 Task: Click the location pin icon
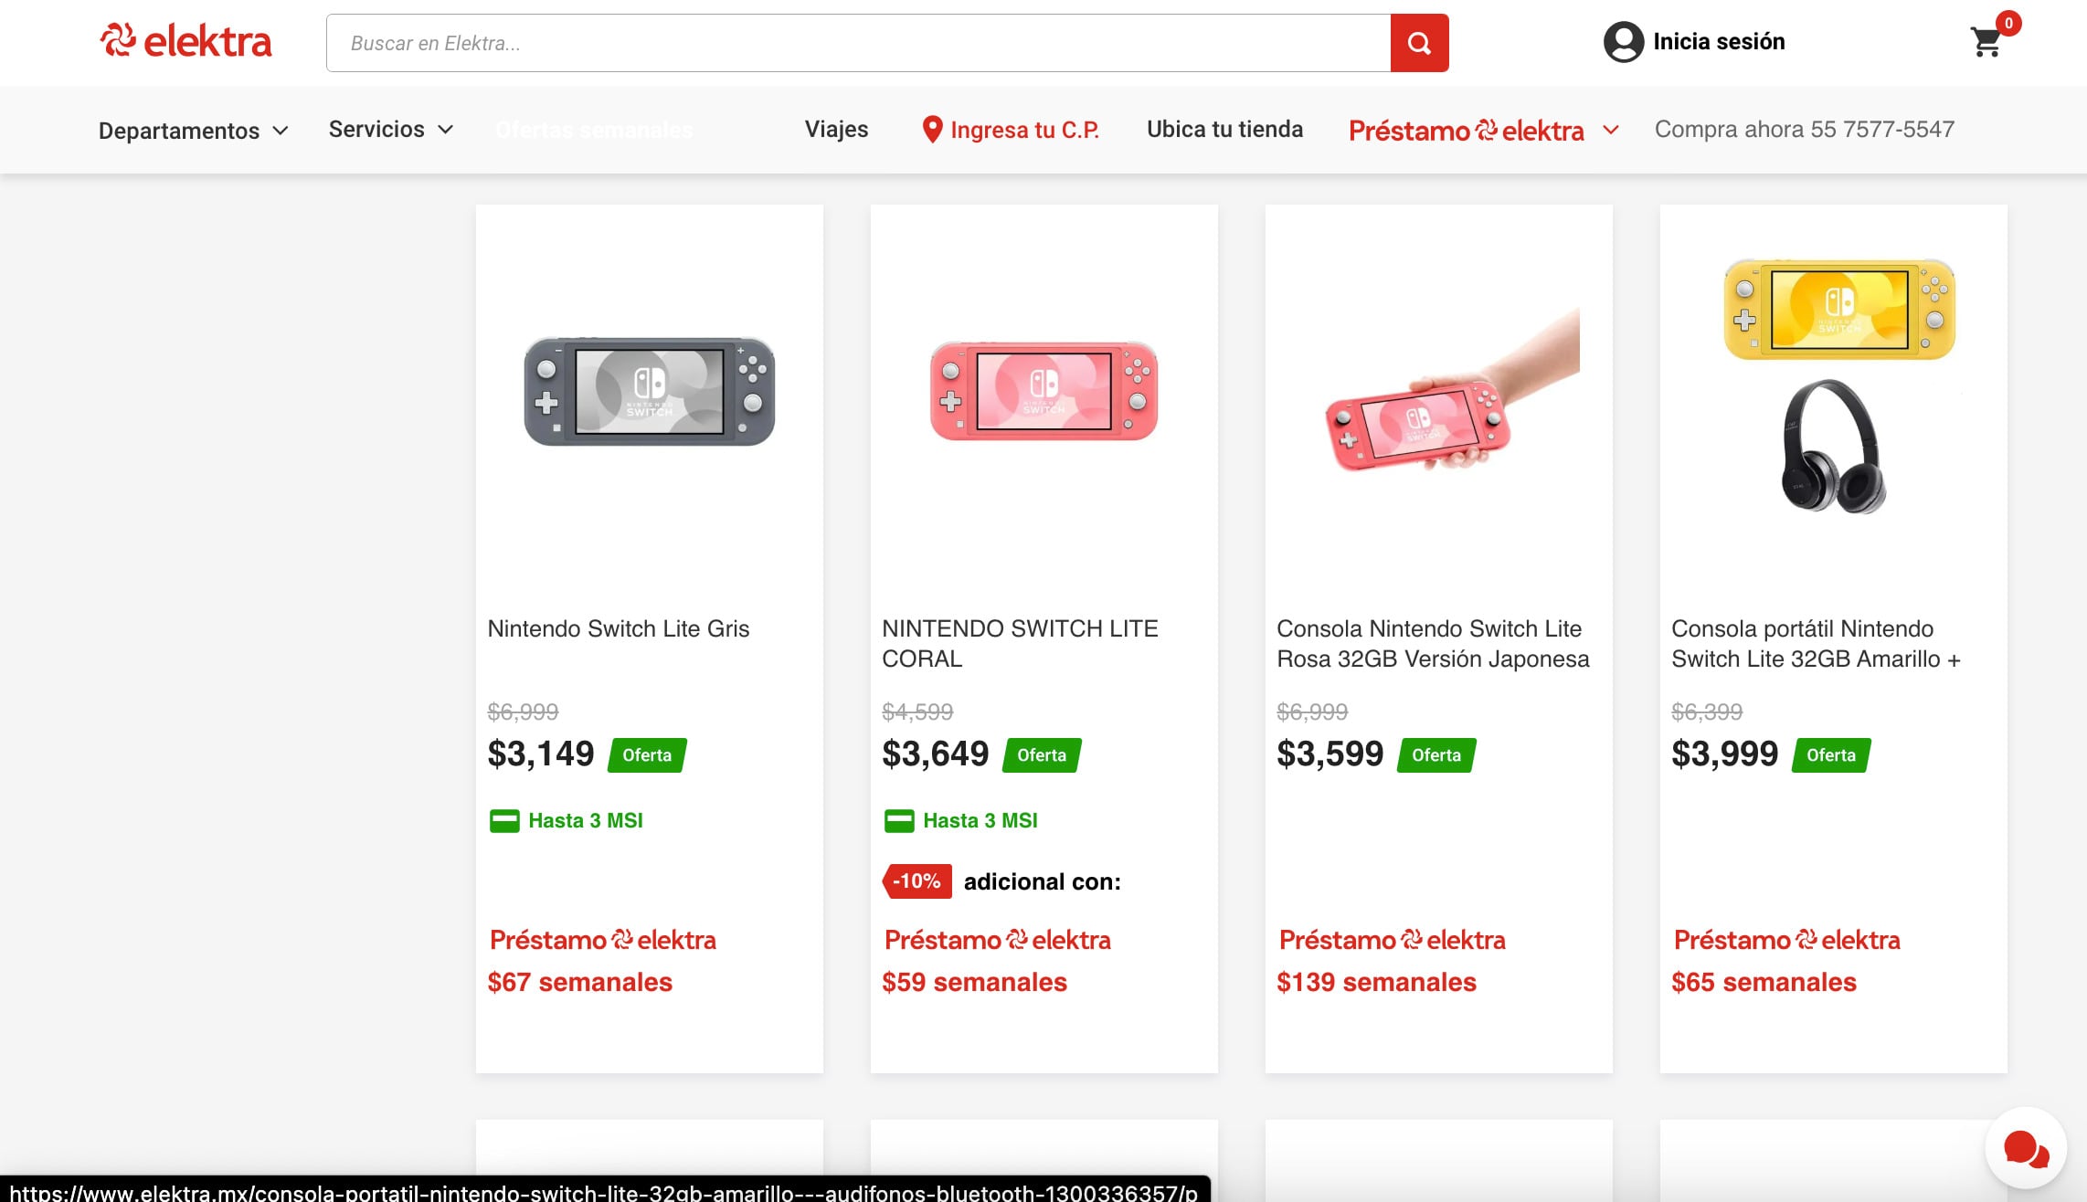pyautogui.click(x=931, y=130)
